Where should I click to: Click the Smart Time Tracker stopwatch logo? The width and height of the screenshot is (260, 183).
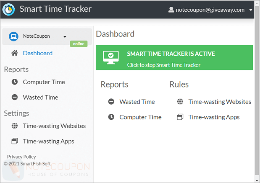(9, 10)
